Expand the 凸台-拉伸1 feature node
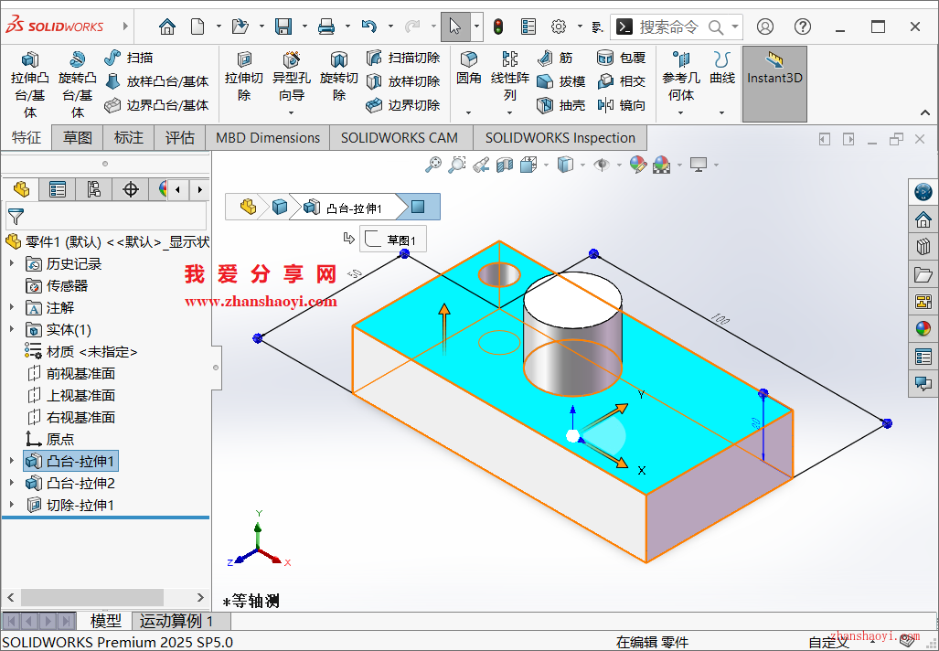Screen dimensions: 939x651 coord(12,461)
